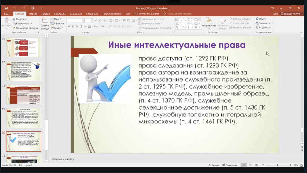Open Эффекты фигуры effects dropdown

click(x=240, y=28)
